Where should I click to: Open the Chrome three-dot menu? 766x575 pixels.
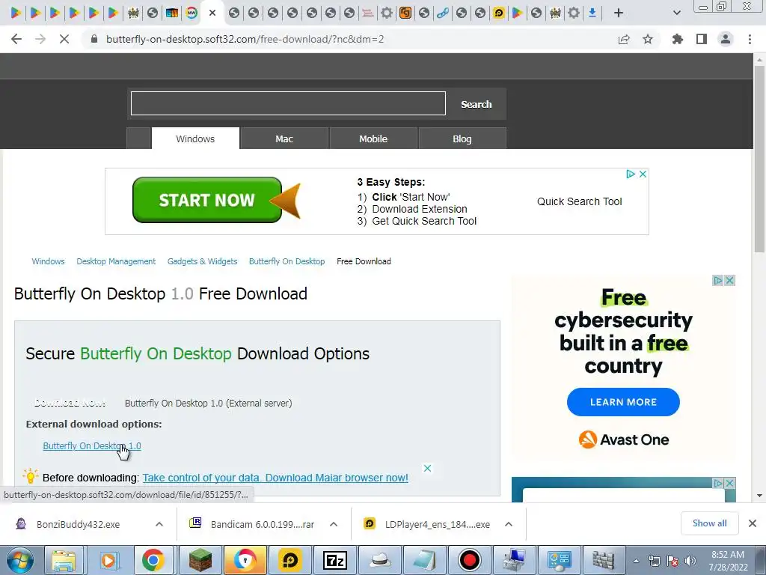coord(750,39)
